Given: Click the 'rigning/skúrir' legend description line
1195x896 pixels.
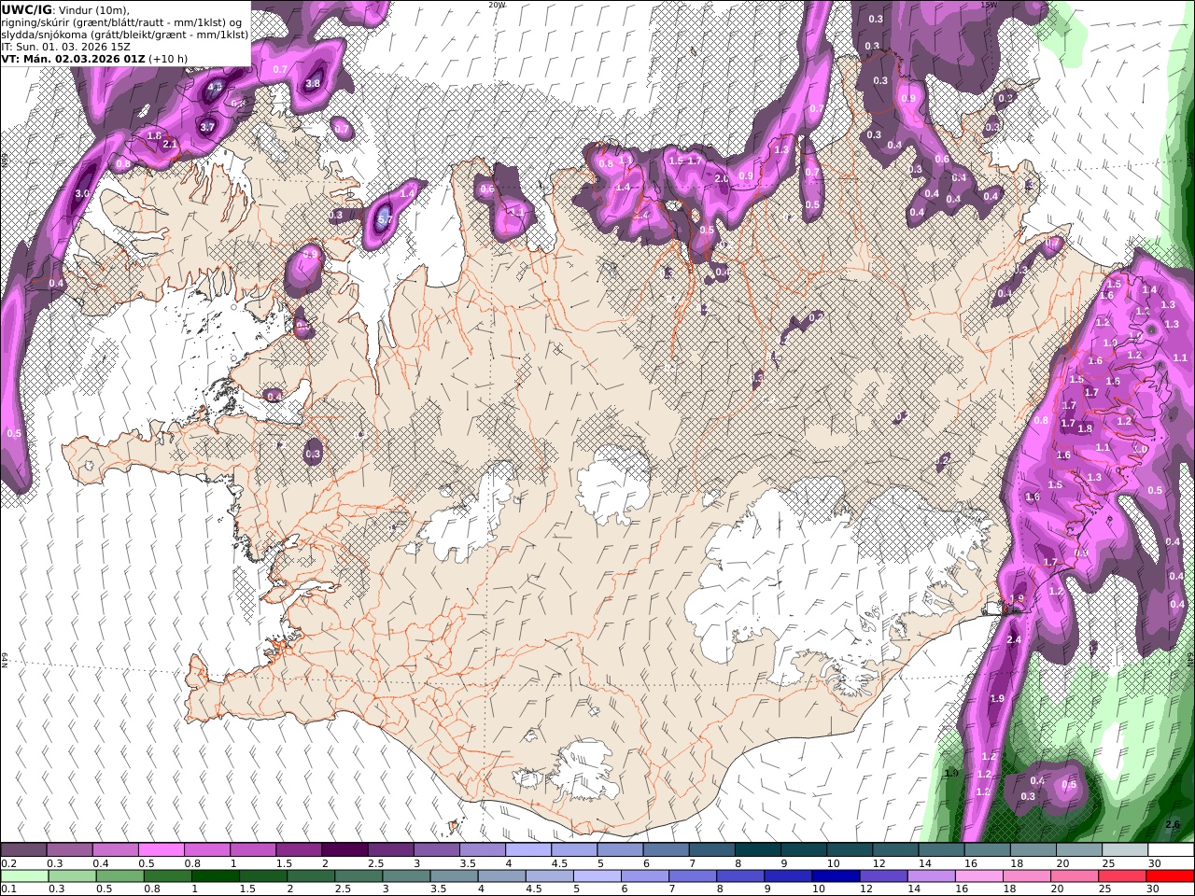Looking at the screenshot, I should [122, 22].
